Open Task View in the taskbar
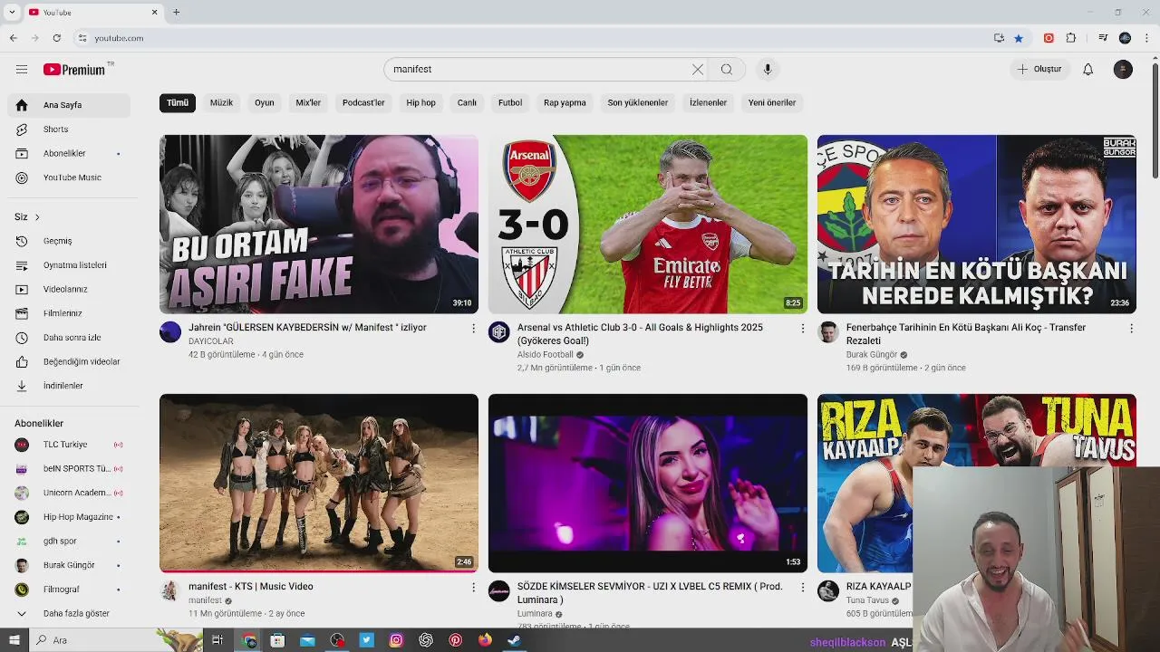Screen dimensions: 1160x652 [x=217, y=640]
